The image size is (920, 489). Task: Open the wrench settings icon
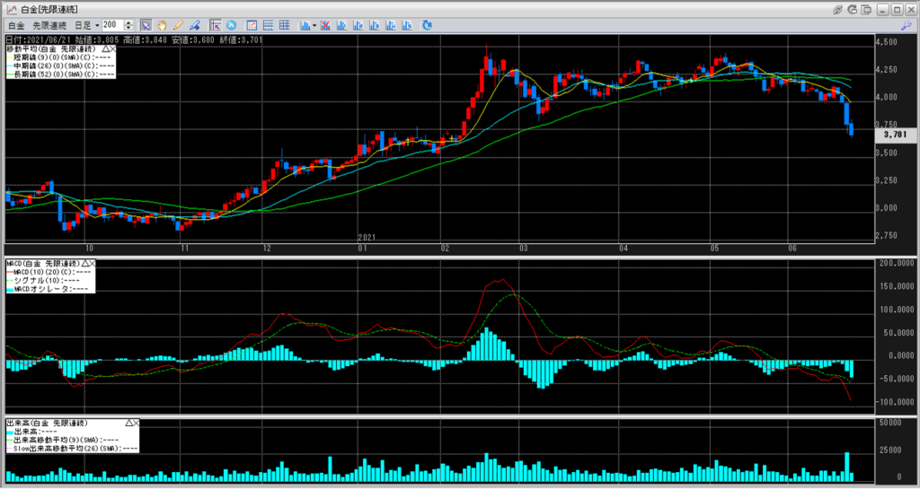907,25
